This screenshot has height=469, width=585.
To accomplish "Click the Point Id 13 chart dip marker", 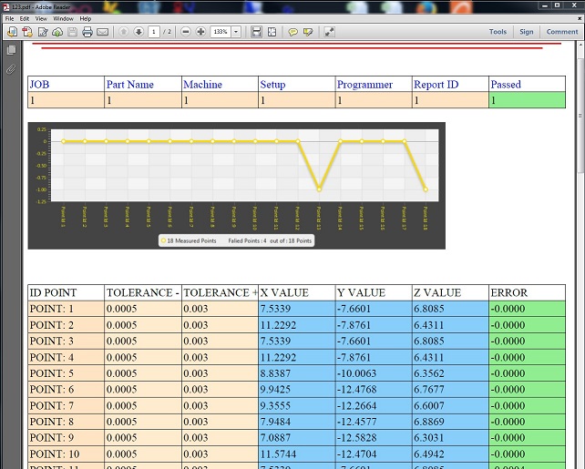I will (x=319, y=189).
